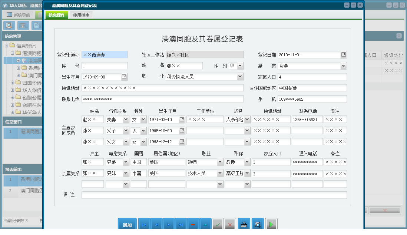Viewport: 407px width, 235px height.
Task: Click the green play arrow icon
Action: coord(271,225)
